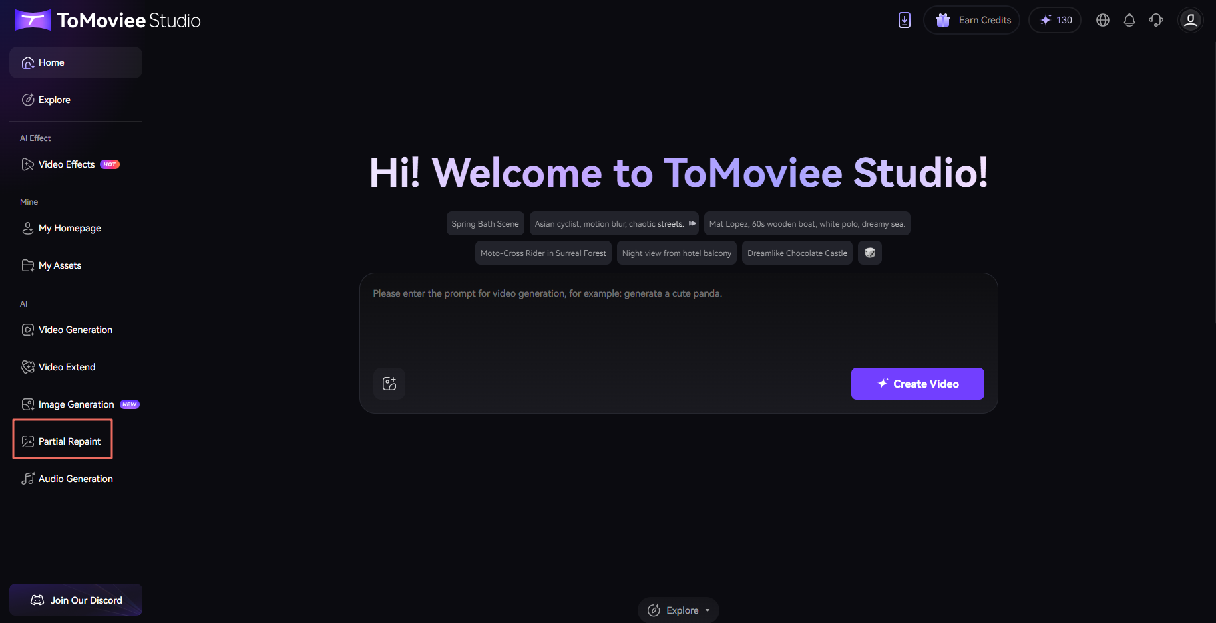Open your profile avatar menu
The image size is (1216, 623).
point(1191,20)
